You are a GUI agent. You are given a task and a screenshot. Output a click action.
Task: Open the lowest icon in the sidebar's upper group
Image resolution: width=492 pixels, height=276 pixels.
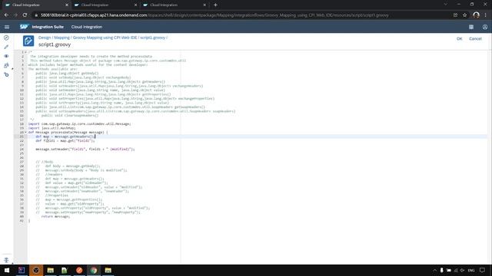(6, 74)
